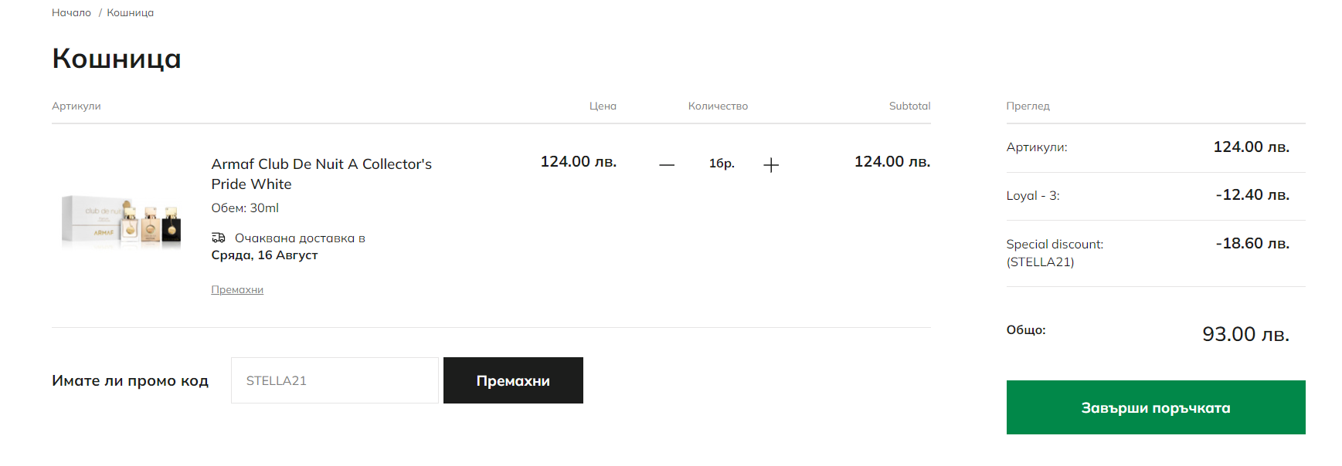The image size is (1342, 466).
Task: Click the Subtotal column header
Action: click(x=909, y=106)
